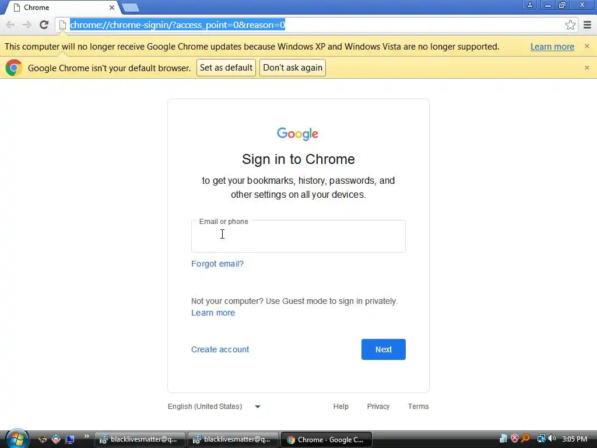Click the Chrome logo in the infobar
Image resolution: width=597 pixels, height=448 pixels.
click(14, 68)
